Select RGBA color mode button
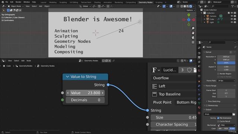238x134 pixels. pyautogui.click(x=232, y=129)
